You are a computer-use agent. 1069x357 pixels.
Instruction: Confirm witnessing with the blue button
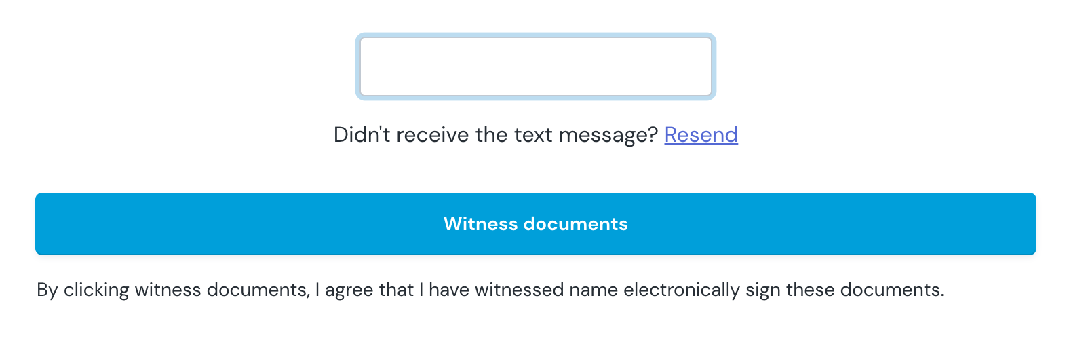click(535, 224)
